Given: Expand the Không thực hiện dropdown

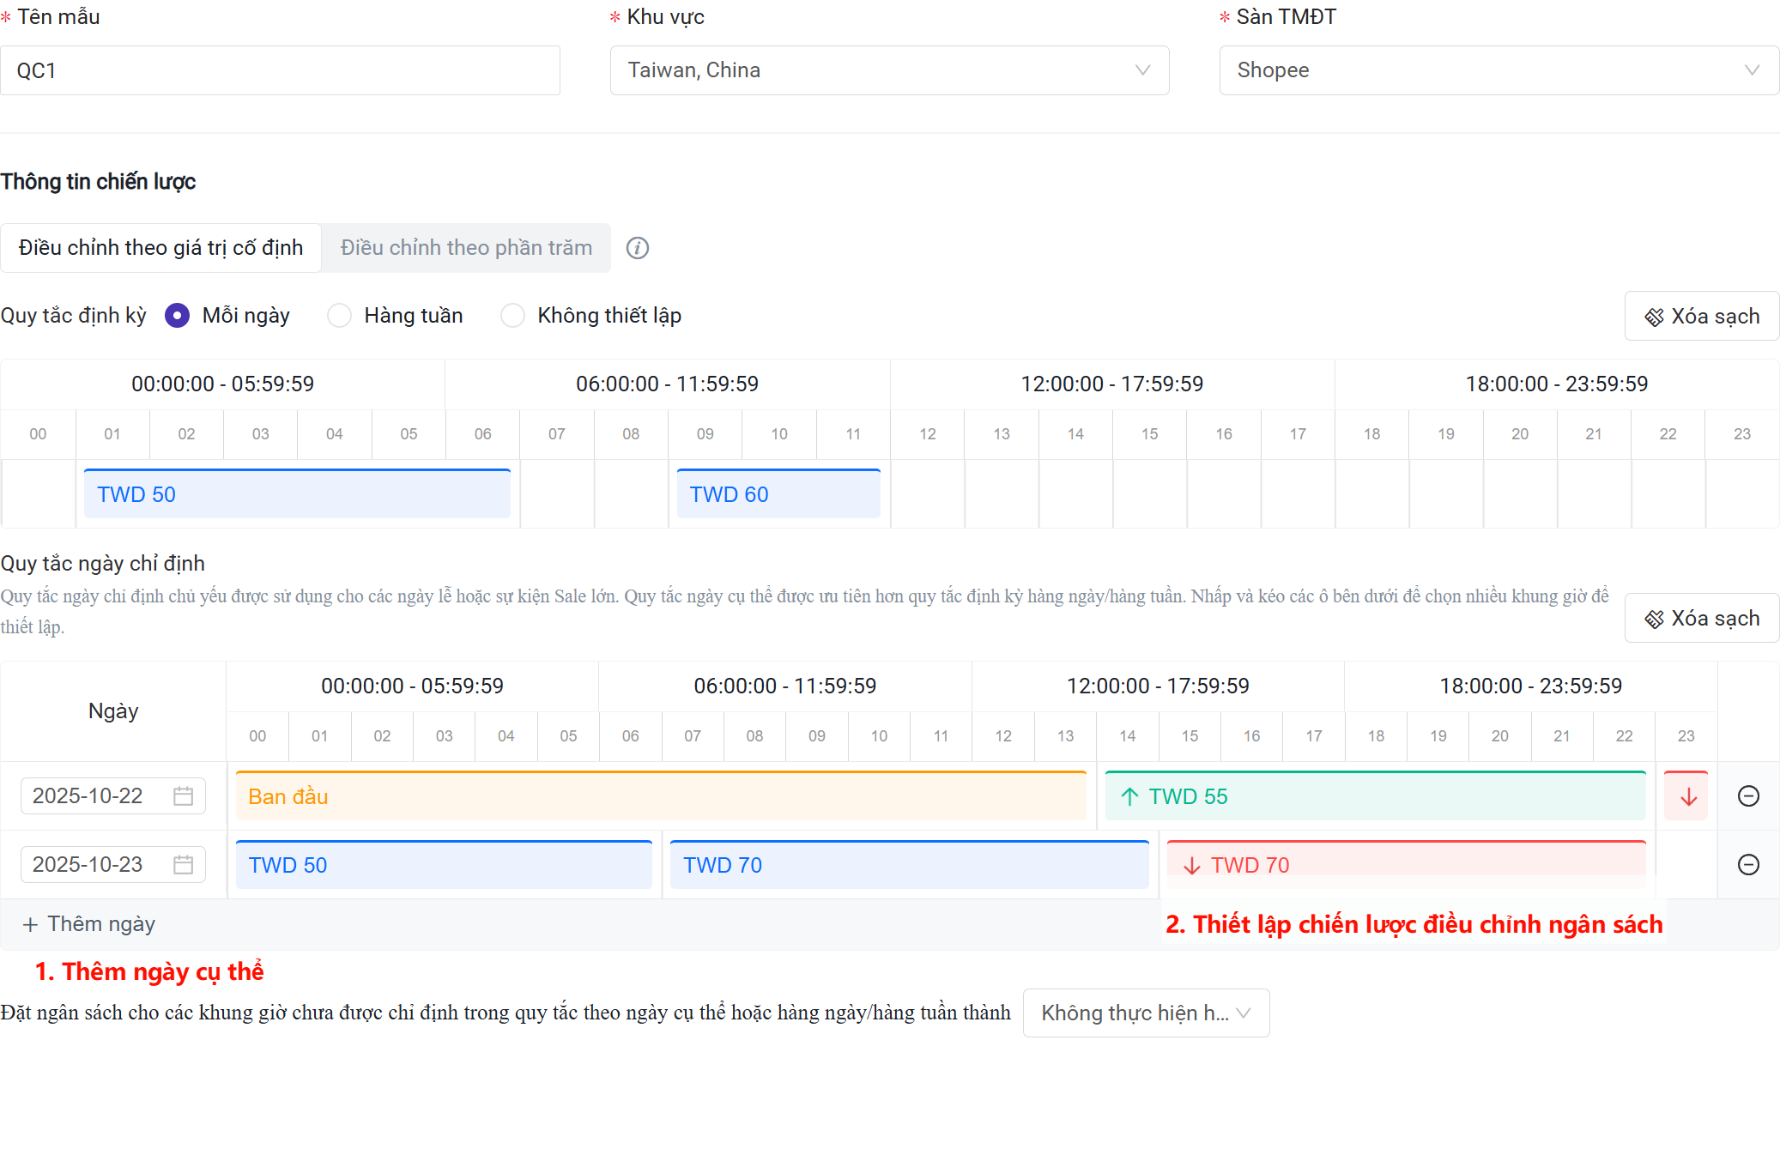Looking at the screenshot, I should pos(1146,1013).
